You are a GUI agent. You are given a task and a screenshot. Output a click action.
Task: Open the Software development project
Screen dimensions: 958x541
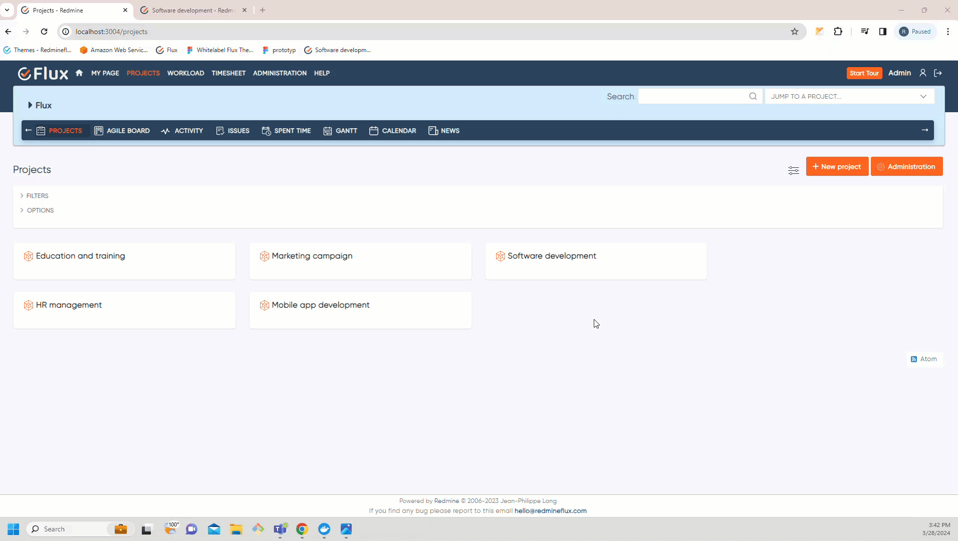pos(552,256)
